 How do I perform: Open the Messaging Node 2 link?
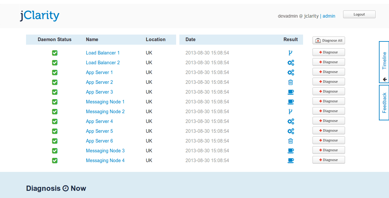click(x=105, y=112)
